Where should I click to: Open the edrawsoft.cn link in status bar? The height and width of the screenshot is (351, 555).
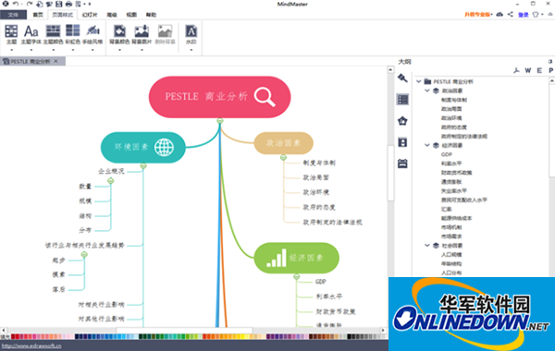tap(31, 345)
